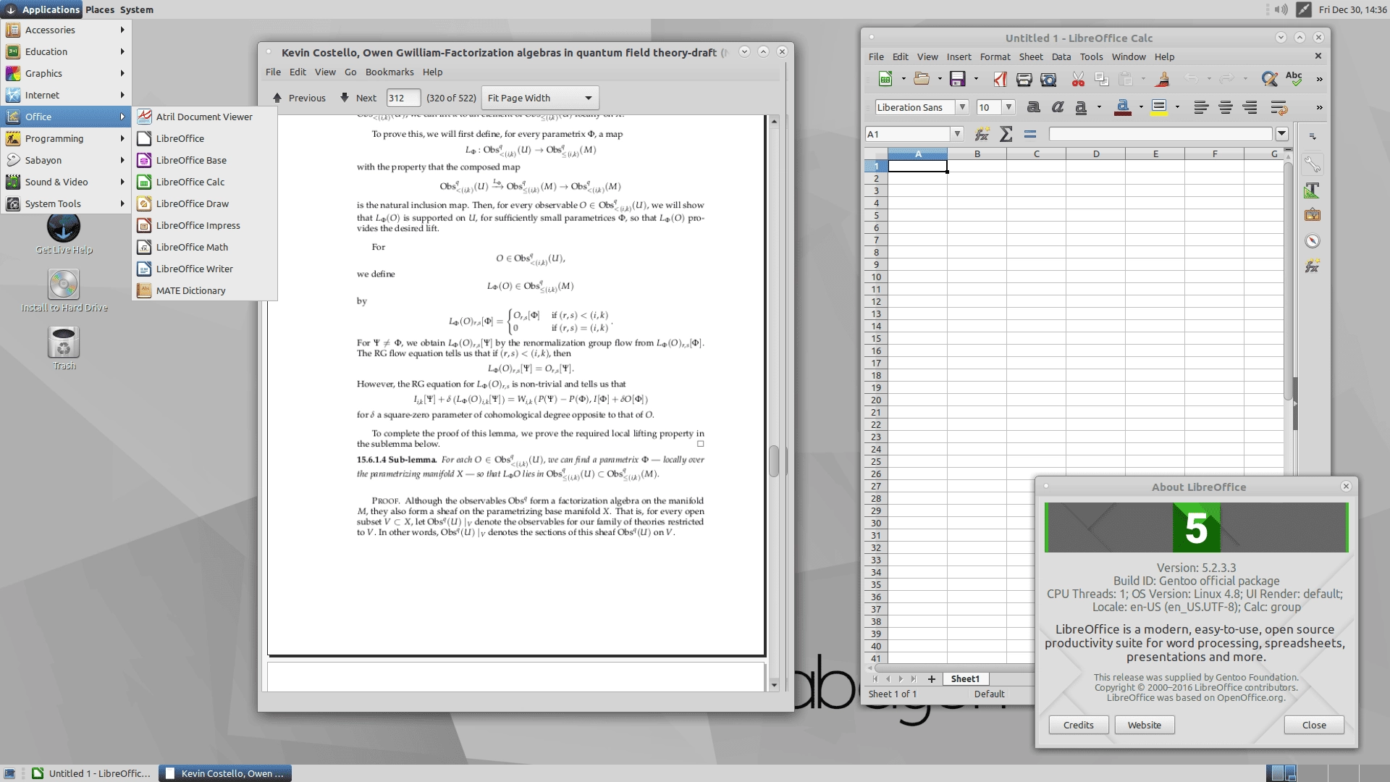Click the add sheet plus icon
Screen dimensions: 1390x782
[x=932, y=679]
